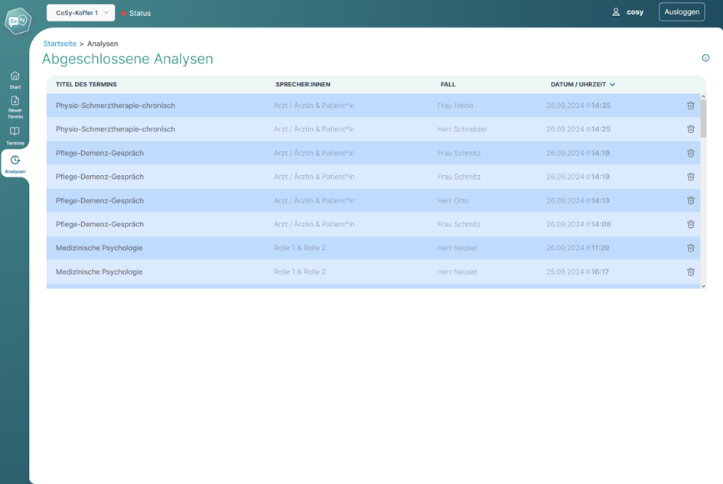Select the Pflege-Demenz-Gespräch row for Frau Schmitz
The image size is (723, 484).
coord(230,153)
